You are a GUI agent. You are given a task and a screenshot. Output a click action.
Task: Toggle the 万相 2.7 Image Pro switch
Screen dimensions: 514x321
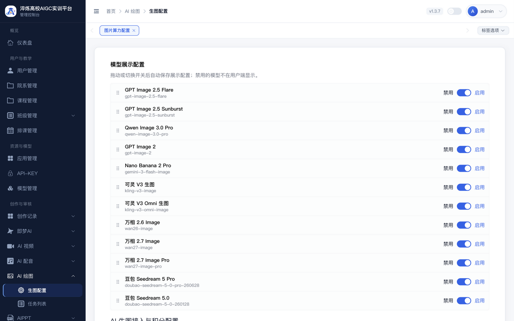click(x=464, y=263)
